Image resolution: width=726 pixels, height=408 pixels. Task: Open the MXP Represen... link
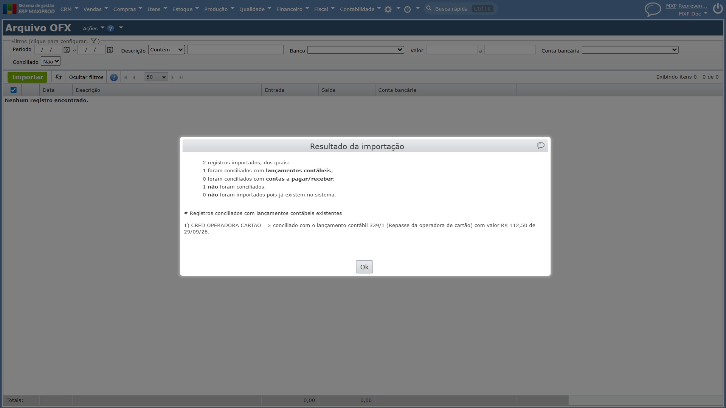686,6
